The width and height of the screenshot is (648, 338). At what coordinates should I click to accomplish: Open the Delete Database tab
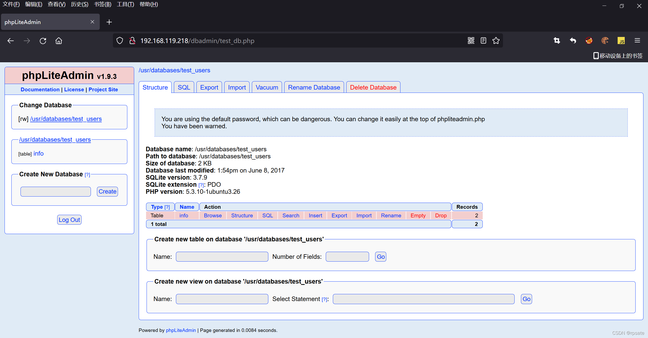[373, 87]
